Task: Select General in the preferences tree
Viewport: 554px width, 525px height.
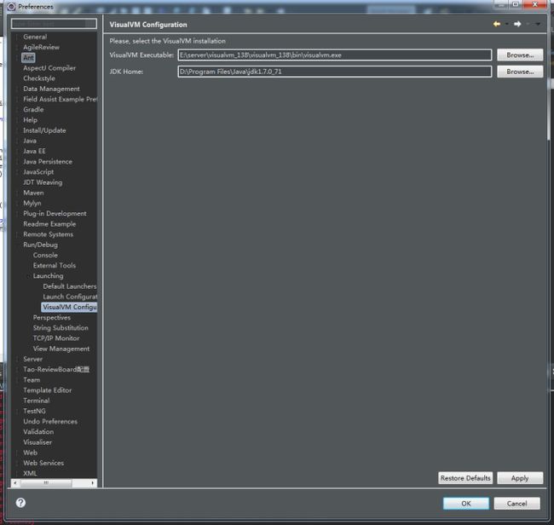Action: coord(35,37)
